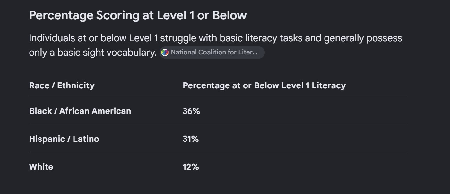The width and height of the screenshot is (450, 194).
Task: Click the 31% value cell
Action: pyautogui.click(x=191, y=139)
